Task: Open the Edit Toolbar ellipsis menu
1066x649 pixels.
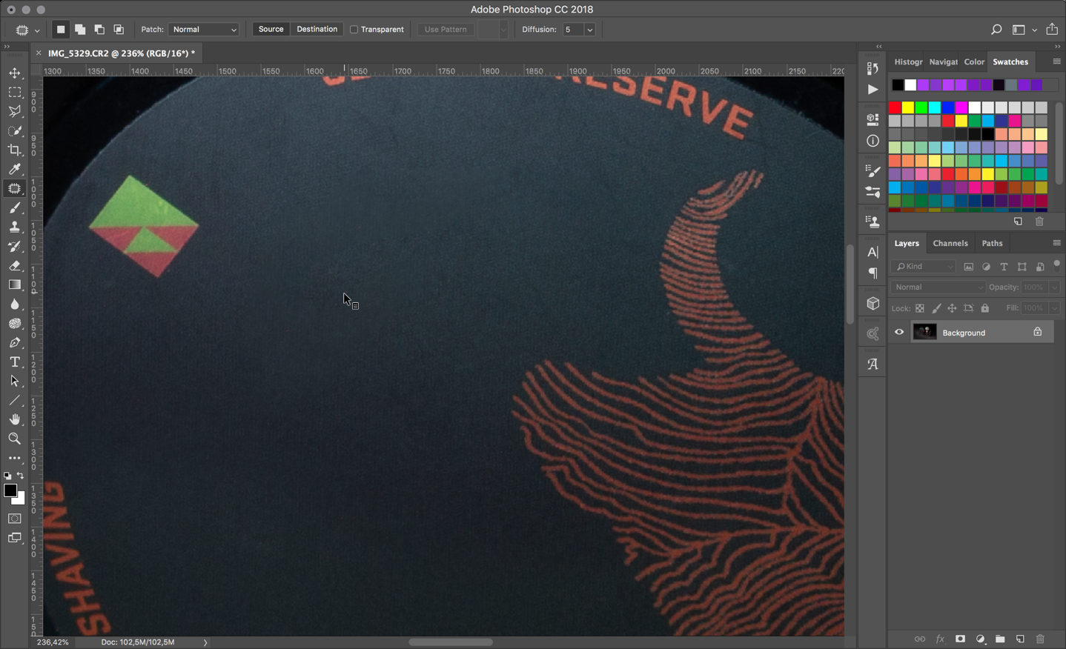Action: [x=15, y=459]
